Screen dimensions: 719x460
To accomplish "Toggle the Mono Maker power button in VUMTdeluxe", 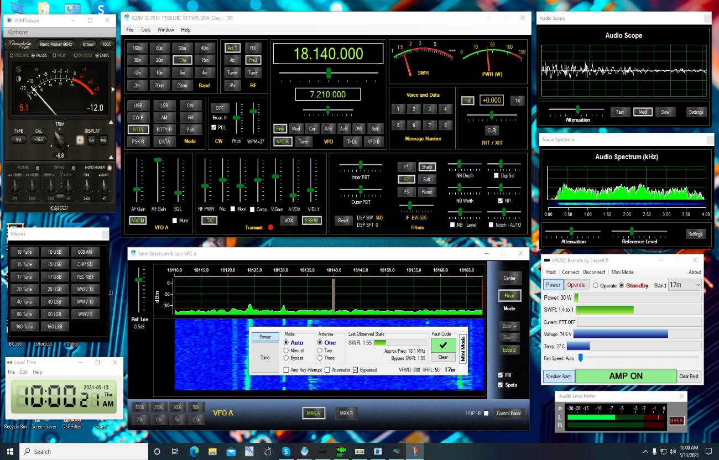I will coord(109,168).
